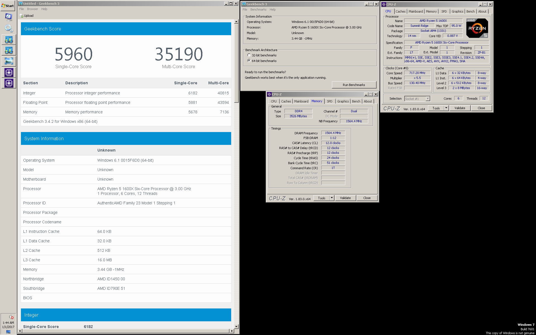Click the Upload database icon in Geekbench toolbar
536x335 pixels.
point(21,16)
